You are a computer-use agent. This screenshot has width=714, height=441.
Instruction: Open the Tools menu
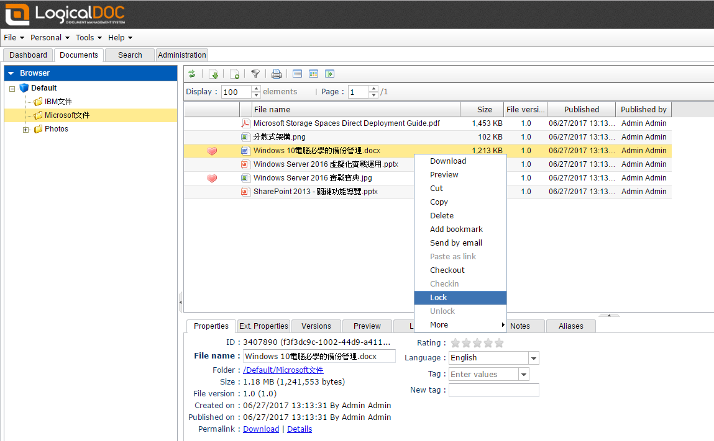tap(89, 38)
